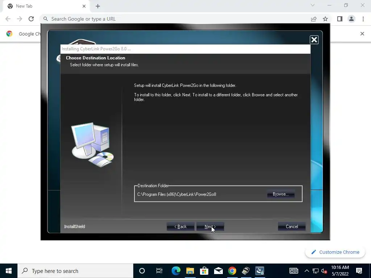
Task: Browse for a different destination folder
Action: point(281,194)
